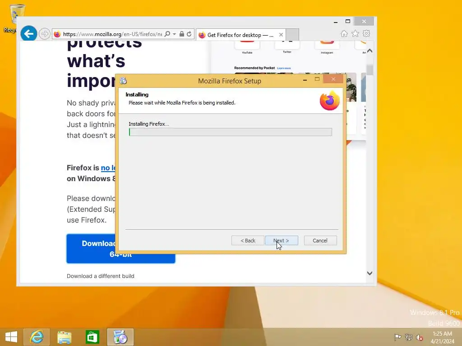Close the 'Get Firefox for desktop' tab
The image size is (462, 346).
[x=281, y=35]
